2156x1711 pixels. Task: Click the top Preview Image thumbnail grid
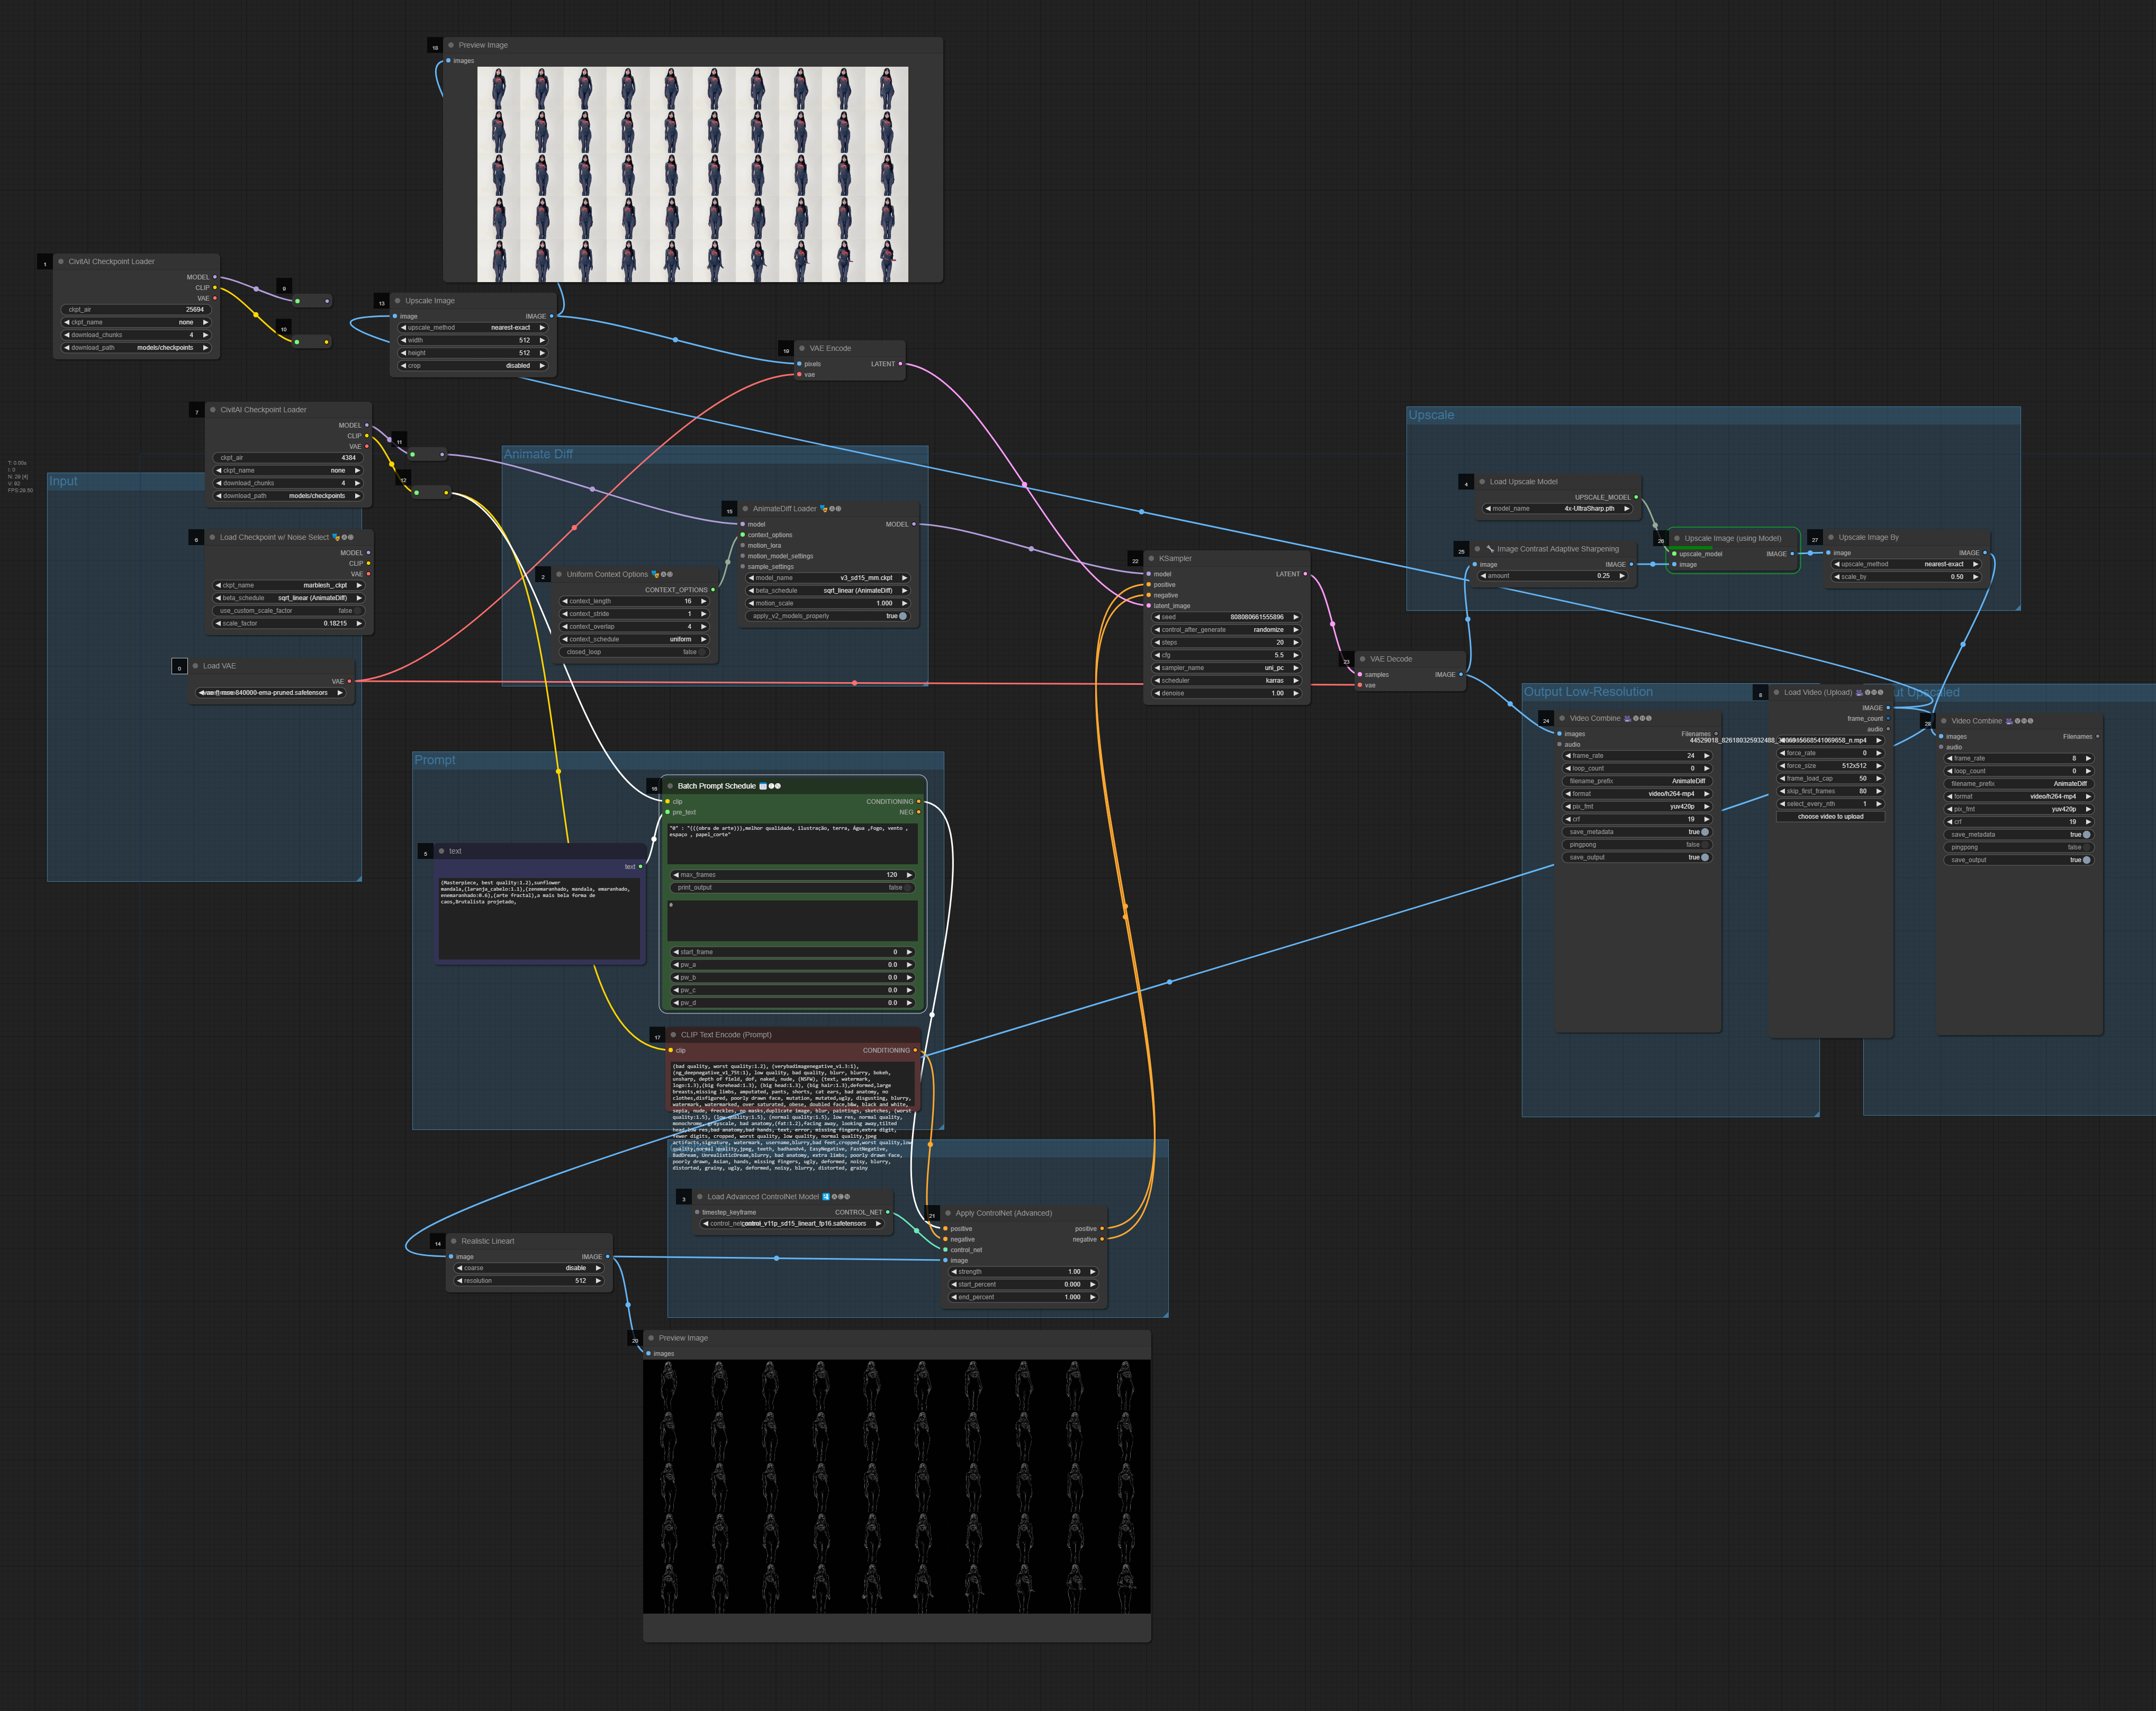pos(692,174)
